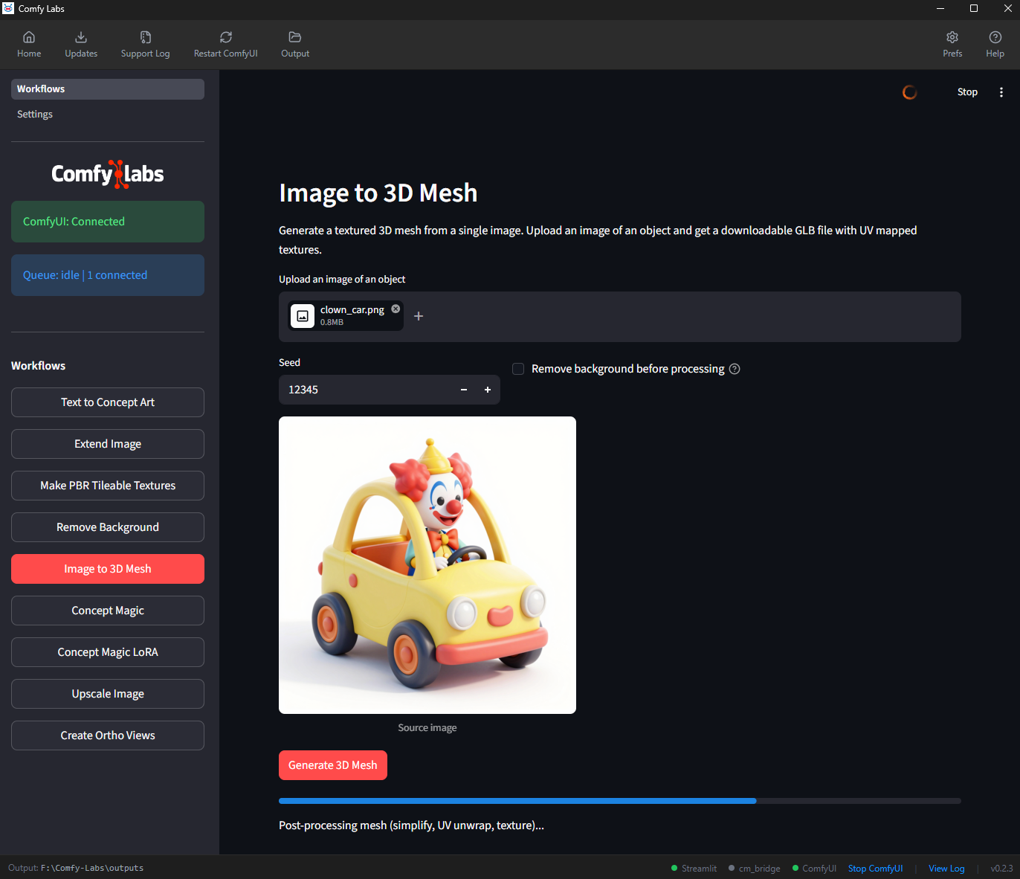This screenshot has width=1020, height=879.
Task: Add another file with plus icon
Action: coord(419,316)
